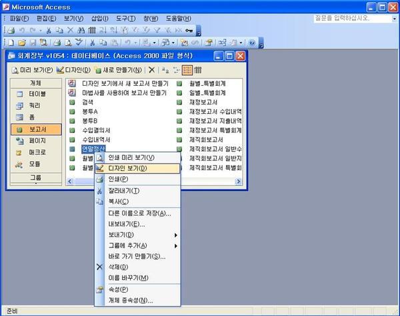Select 테이블 in the object bar
Viewport: 400px width, 316px height.
pos(36,94)
